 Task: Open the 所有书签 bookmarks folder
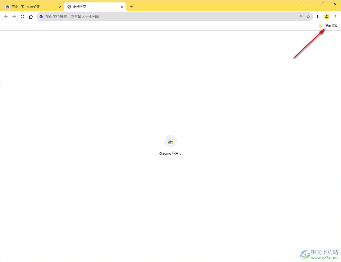tap(328, 26)
